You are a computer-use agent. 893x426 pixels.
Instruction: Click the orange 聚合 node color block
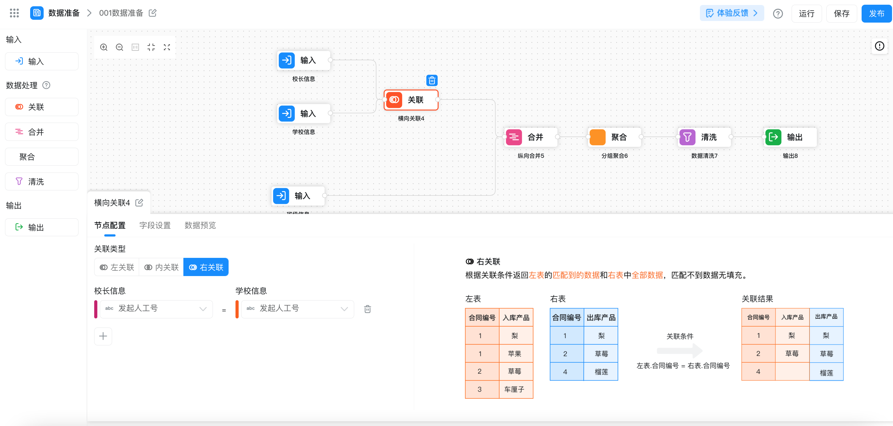tap(597, 137)
